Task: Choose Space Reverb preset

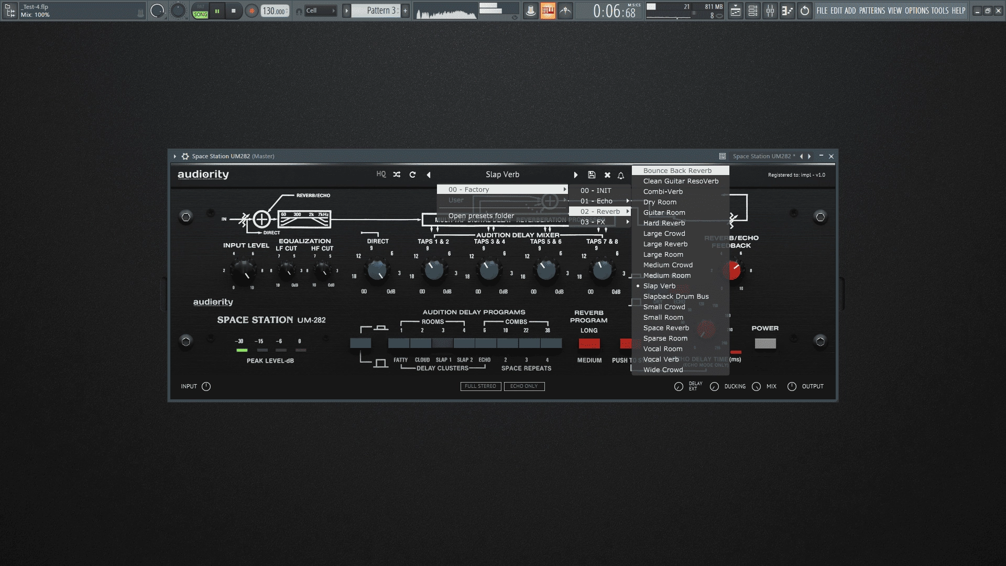Action: [x=680, y=328]
